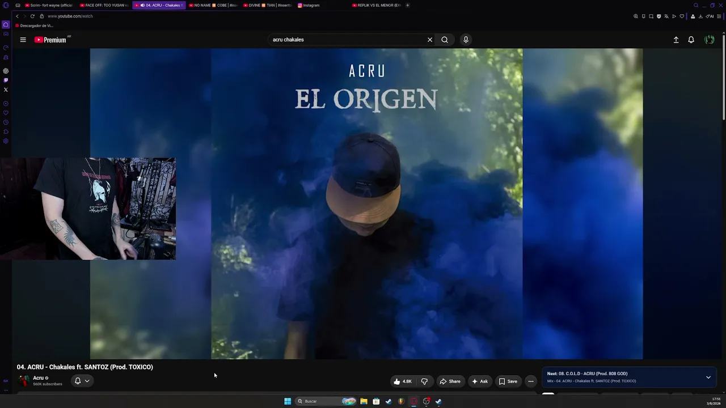
Task: Open File Explorer from the taskbar
Action: [x=364, y=401]
